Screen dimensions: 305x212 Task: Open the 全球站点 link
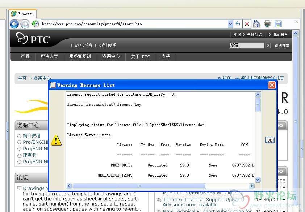pyautogui.click(x=254, y=35)
